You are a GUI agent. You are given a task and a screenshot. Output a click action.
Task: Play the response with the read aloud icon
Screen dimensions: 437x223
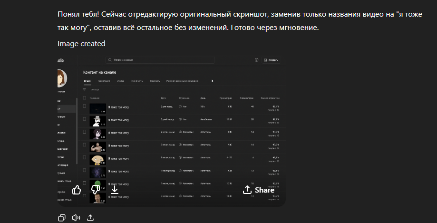coord(76,218)
